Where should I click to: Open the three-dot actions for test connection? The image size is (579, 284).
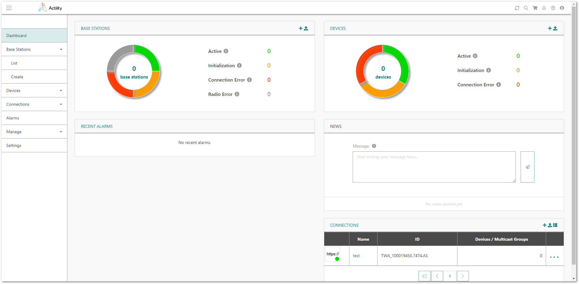(x=554, y=257)
